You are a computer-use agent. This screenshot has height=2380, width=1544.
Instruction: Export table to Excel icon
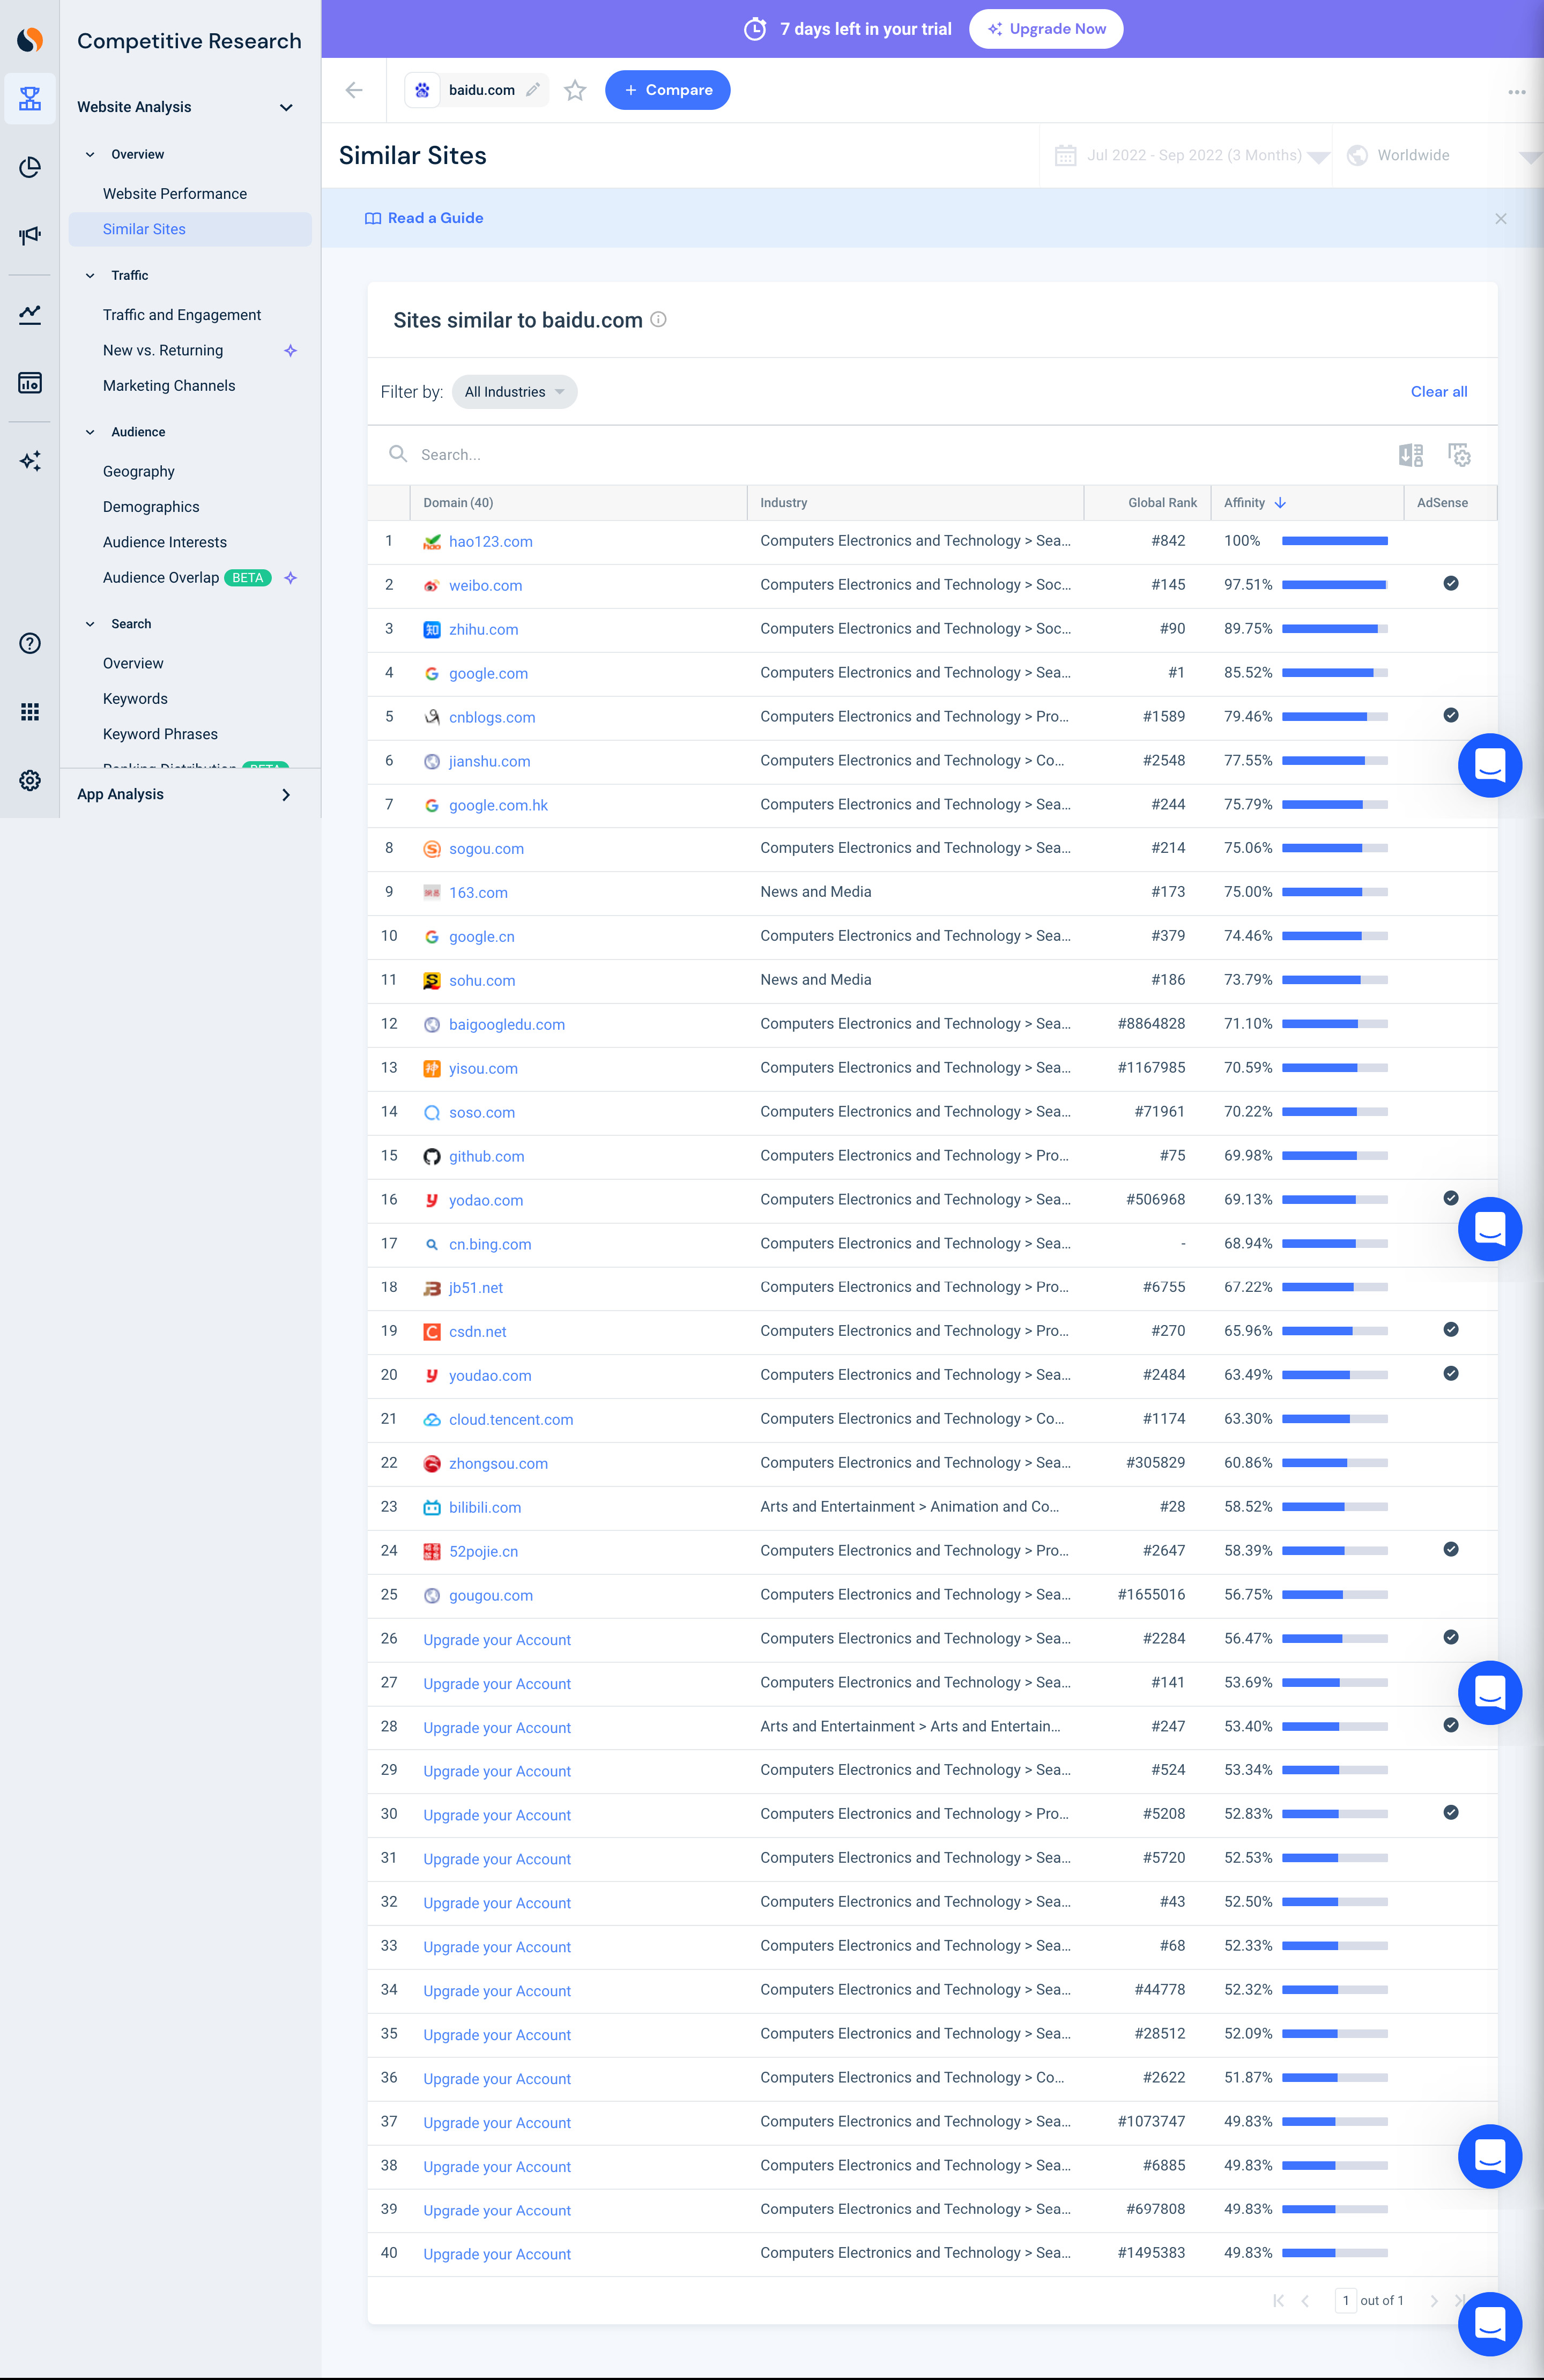pos(1411,455)
